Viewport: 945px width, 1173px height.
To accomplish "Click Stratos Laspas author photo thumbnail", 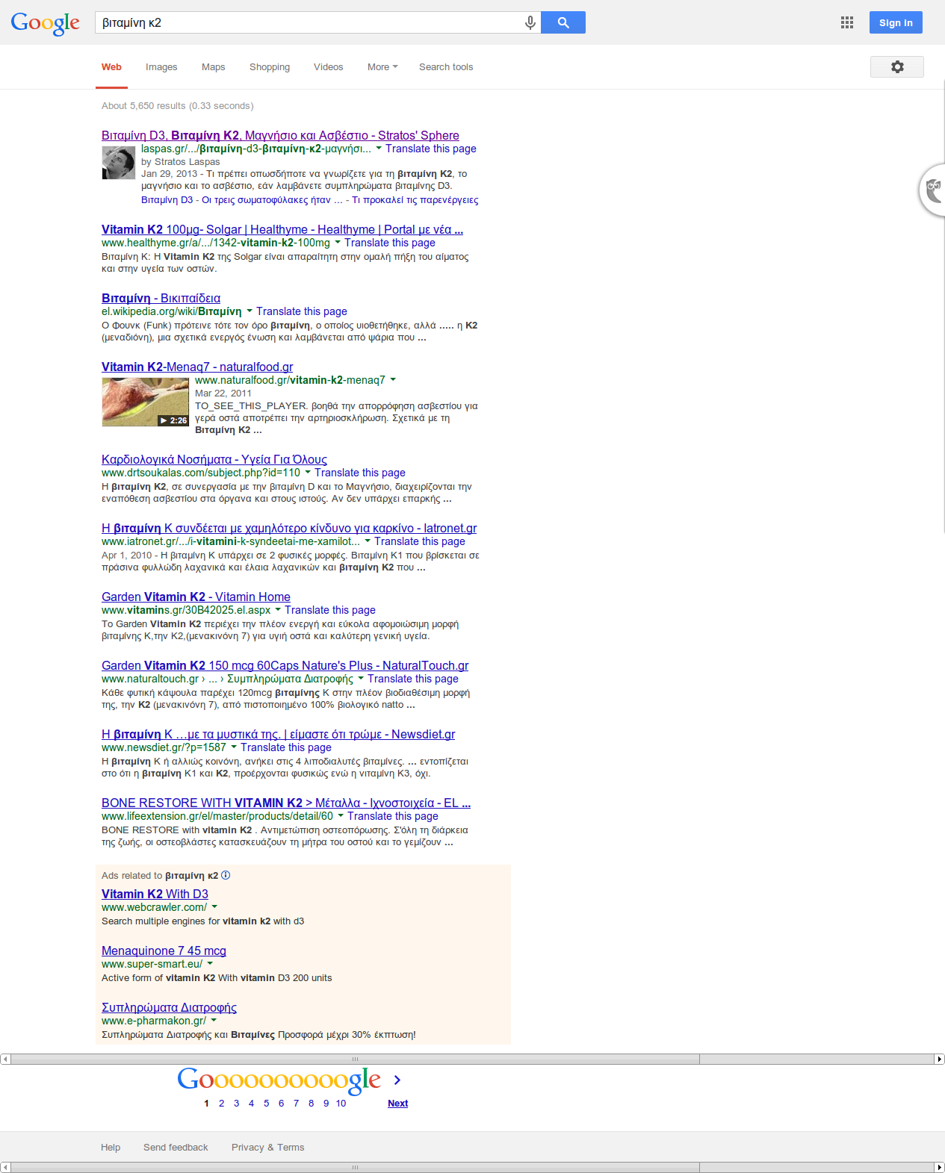I will coord(119,163).
